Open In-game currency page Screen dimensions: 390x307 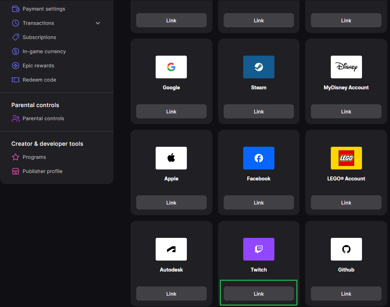(44, 51)
